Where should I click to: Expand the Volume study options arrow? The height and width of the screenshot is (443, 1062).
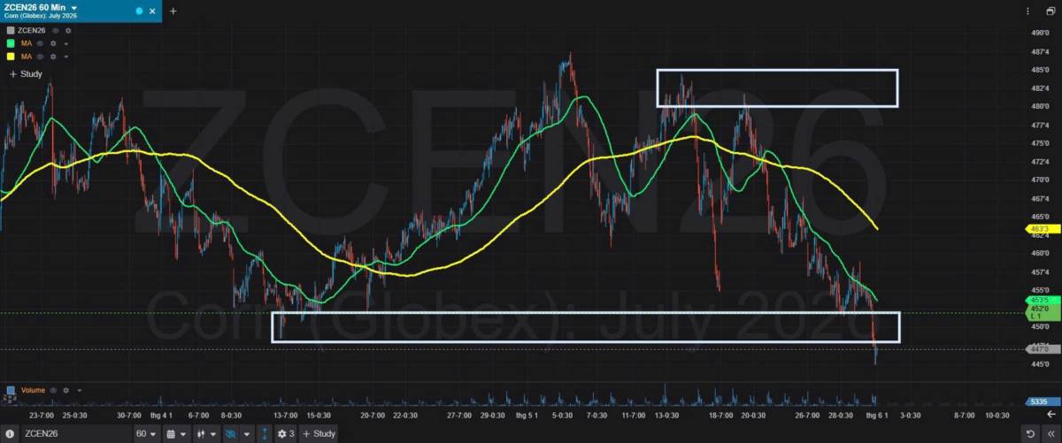pyautogui.click(x=80, y=390)
